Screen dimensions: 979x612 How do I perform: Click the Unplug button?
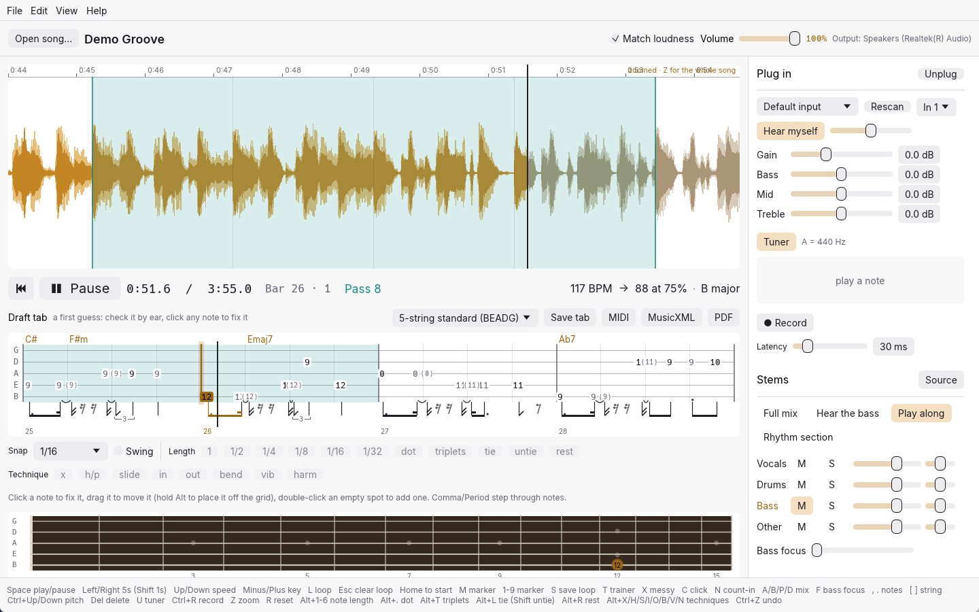click(x=940, y=74)
